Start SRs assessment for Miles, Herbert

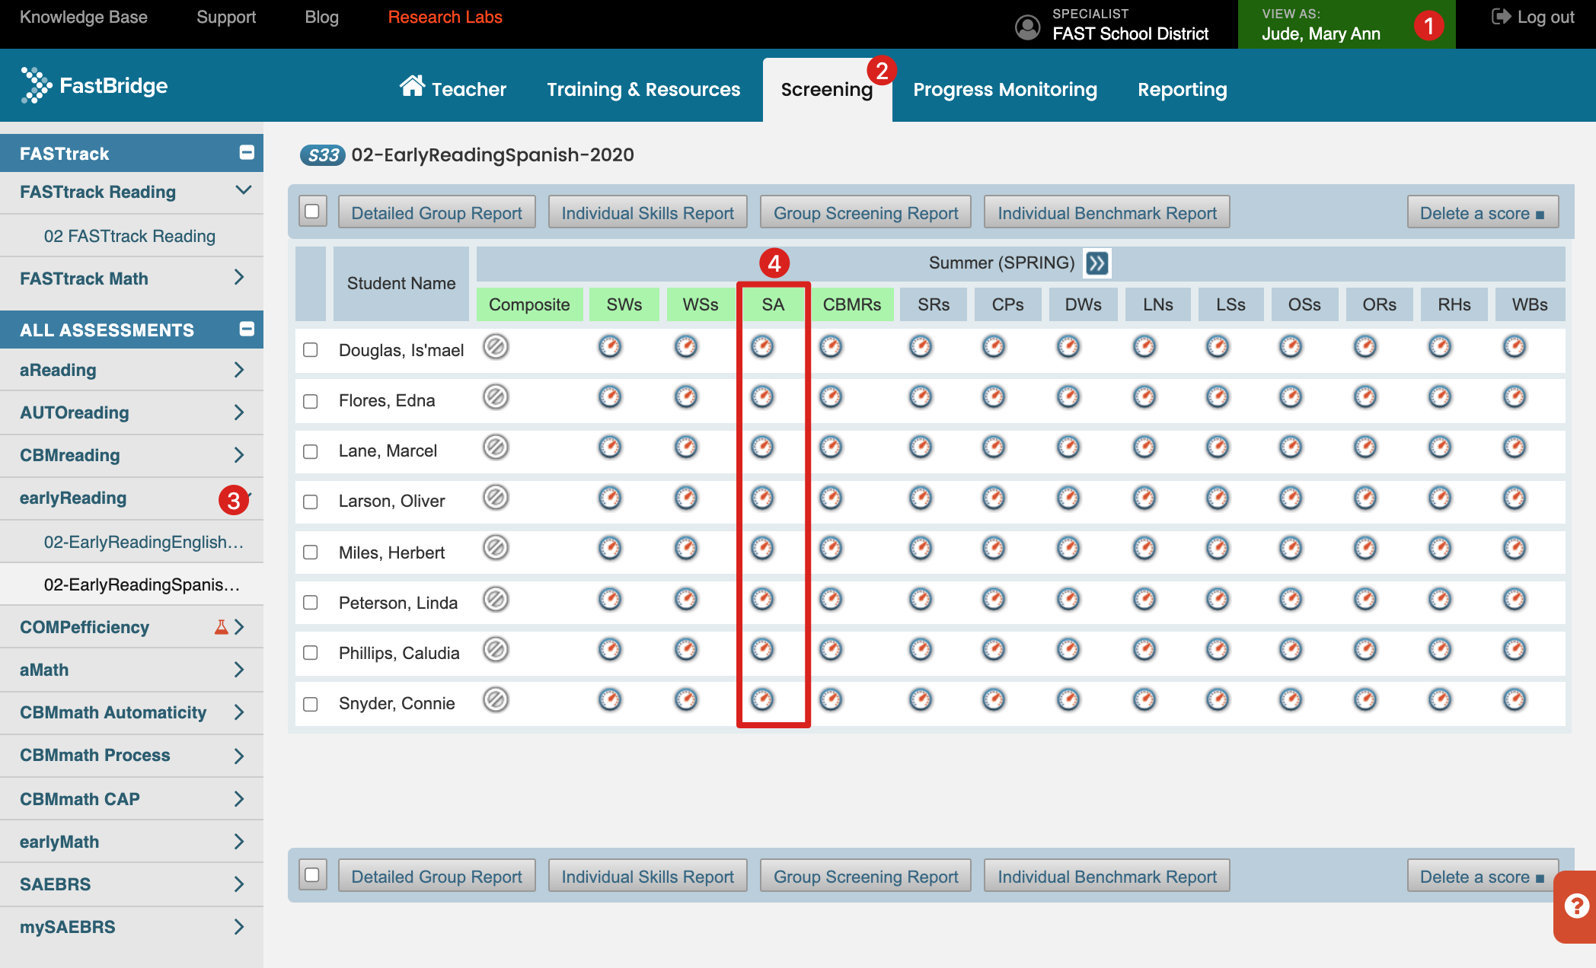(x=921, y=549)
